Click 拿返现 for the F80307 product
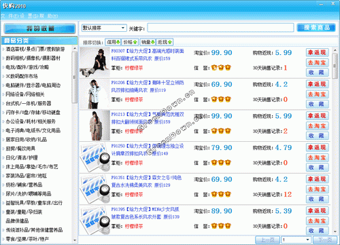This screenshot has width=340, height=245. [x=317, y=52]
